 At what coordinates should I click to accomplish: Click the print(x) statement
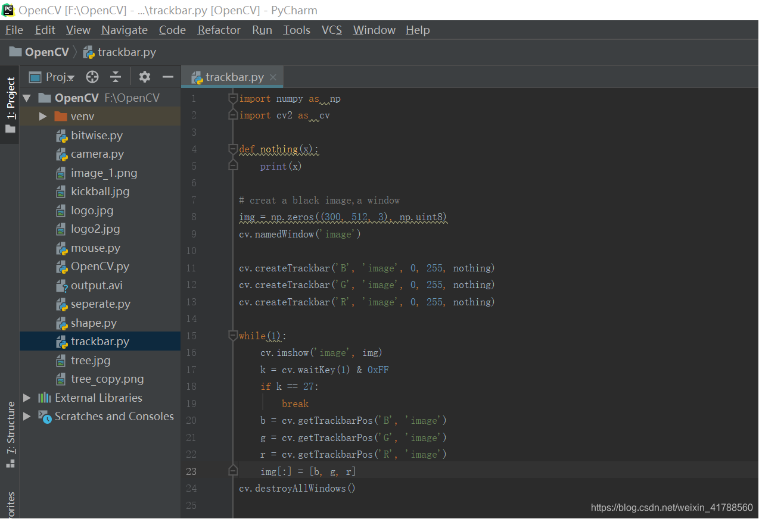[x=281, y=167]
